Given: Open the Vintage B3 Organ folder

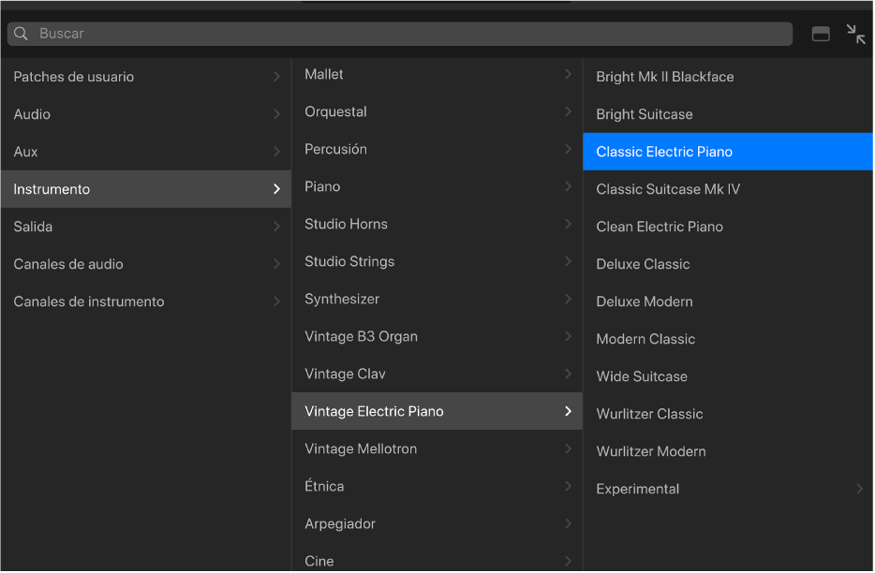Looking at the screenshot, I should click(437, 336).
